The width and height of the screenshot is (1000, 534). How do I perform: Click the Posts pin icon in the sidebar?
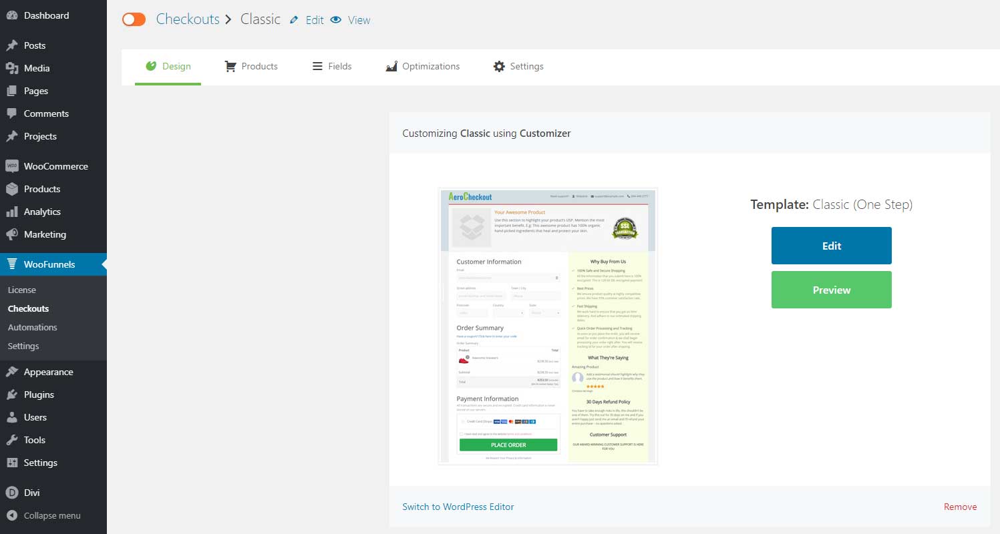pos(11,45)
